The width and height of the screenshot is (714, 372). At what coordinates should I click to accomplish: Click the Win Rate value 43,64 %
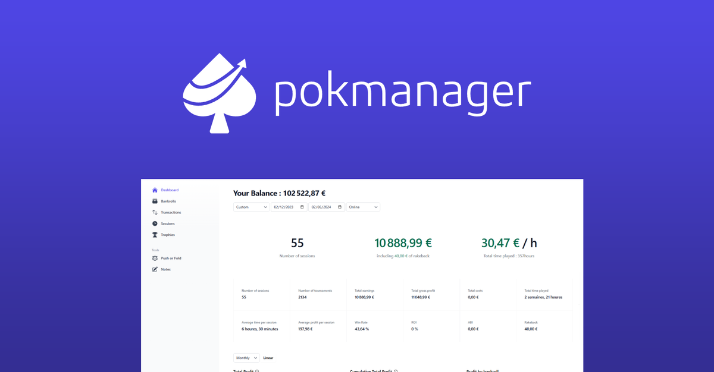362,329
